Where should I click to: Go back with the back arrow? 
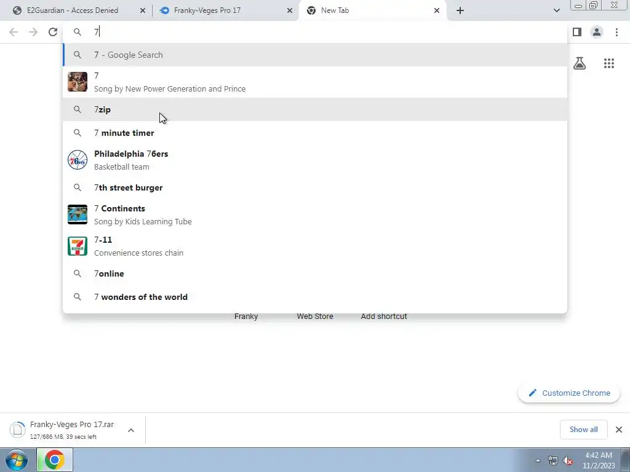tap(14, 32)
